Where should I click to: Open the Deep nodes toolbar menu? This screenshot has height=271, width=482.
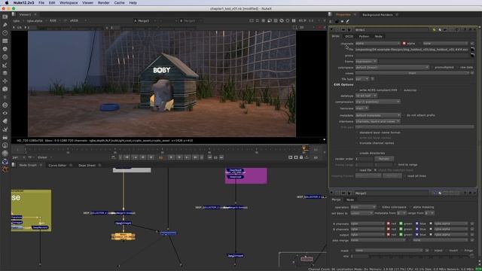[x=5, y=105]
